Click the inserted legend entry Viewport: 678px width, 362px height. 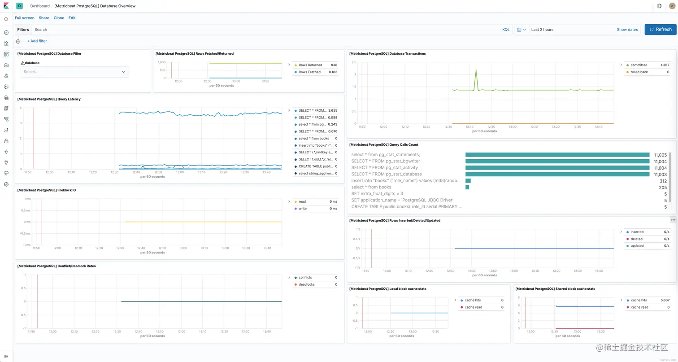tap(648, 232)
